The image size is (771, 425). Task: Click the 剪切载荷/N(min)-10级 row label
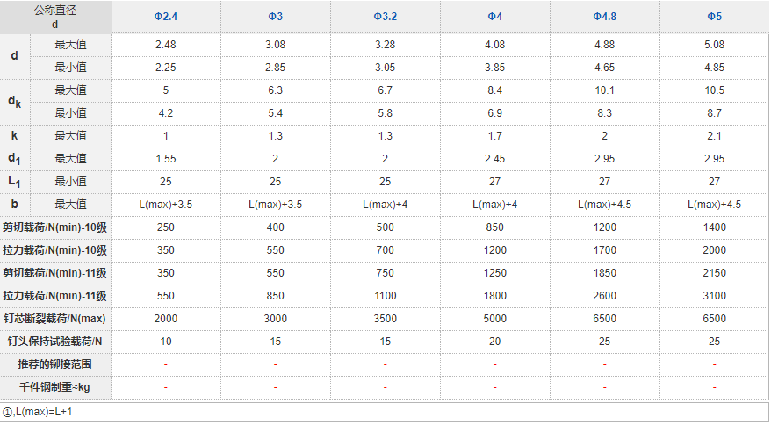(x=55, y=227)
